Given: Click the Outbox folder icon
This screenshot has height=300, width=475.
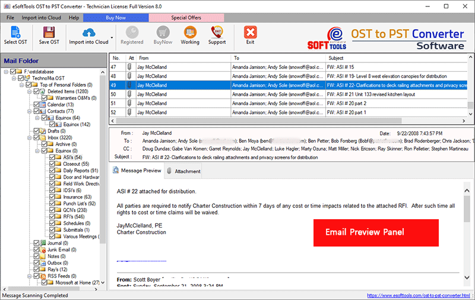Looking at the screenshot, I should coord(43,263).
